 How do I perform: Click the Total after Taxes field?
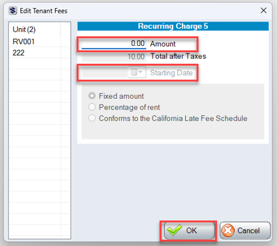(114, 57)
